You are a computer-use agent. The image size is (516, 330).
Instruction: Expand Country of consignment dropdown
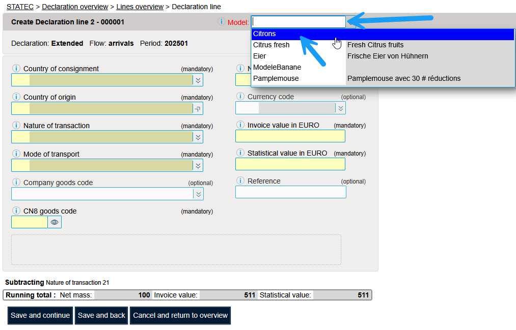pyautogui.click(x=198, y=80)
